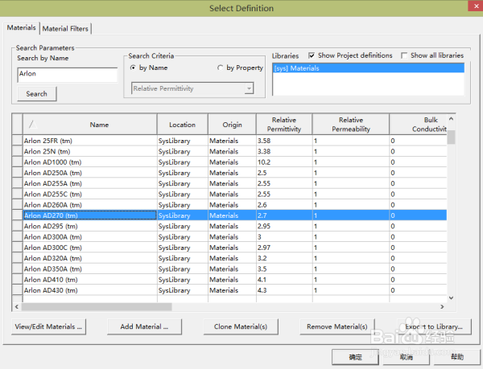
Task: Click the Location column header
Action: click(183, 125)
